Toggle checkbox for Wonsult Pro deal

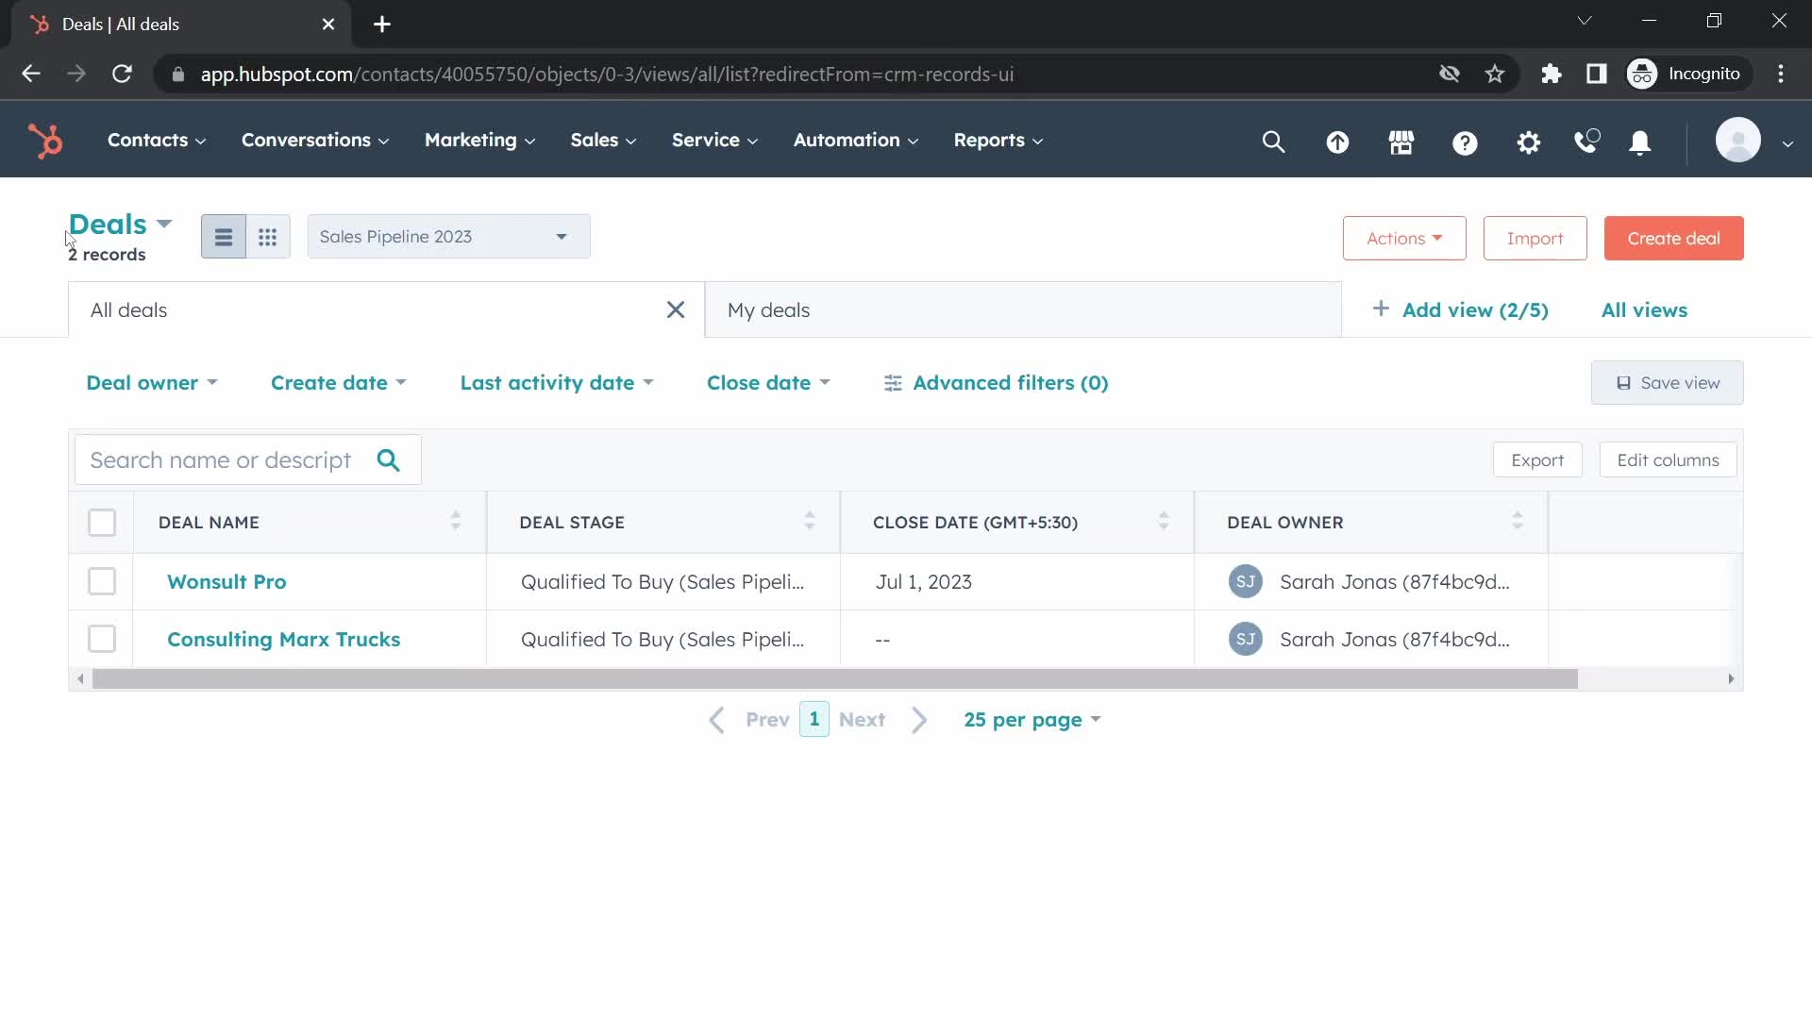[x=101, y=581]
